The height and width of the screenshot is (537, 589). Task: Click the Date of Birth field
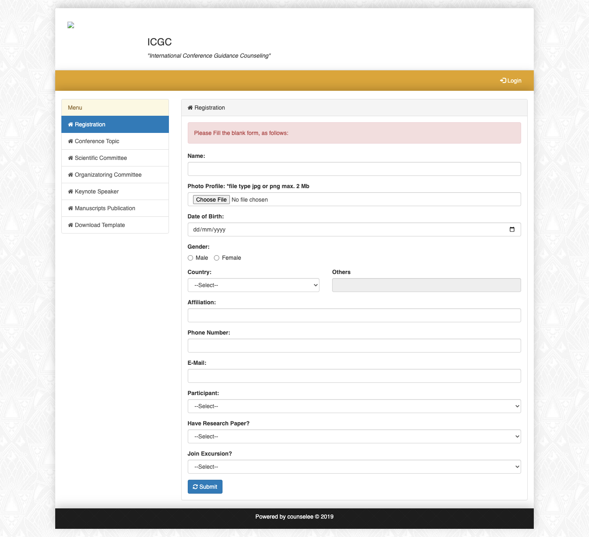point(354,229)
